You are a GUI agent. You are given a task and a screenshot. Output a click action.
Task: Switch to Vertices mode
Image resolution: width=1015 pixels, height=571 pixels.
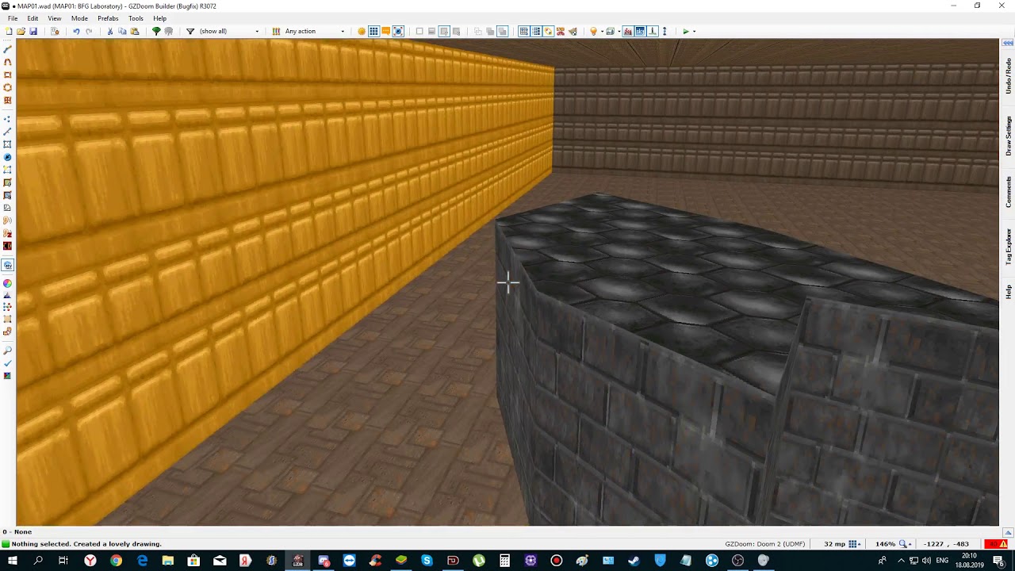8,119
